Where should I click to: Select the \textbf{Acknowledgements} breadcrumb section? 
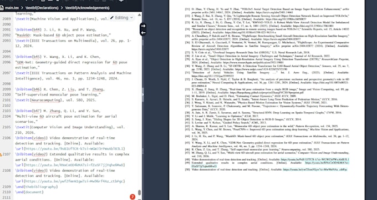(87, 8)
